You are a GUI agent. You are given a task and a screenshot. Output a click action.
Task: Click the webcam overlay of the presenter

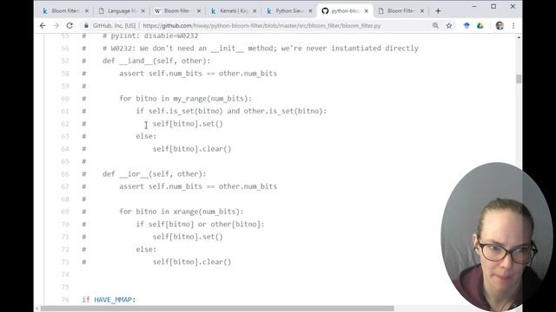pos(496,237)
